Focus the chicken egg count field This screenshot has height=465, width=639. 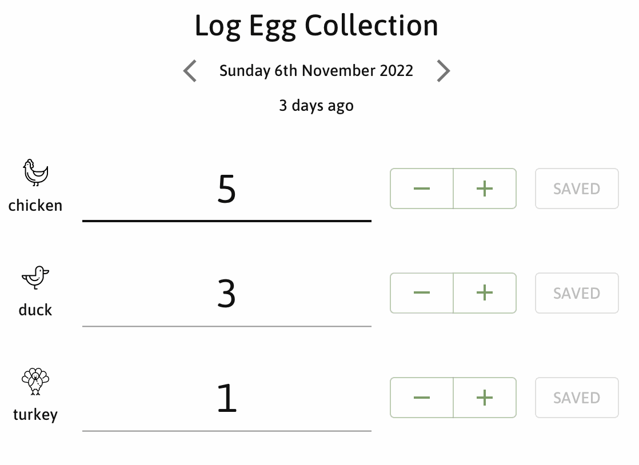click(226, 189)
